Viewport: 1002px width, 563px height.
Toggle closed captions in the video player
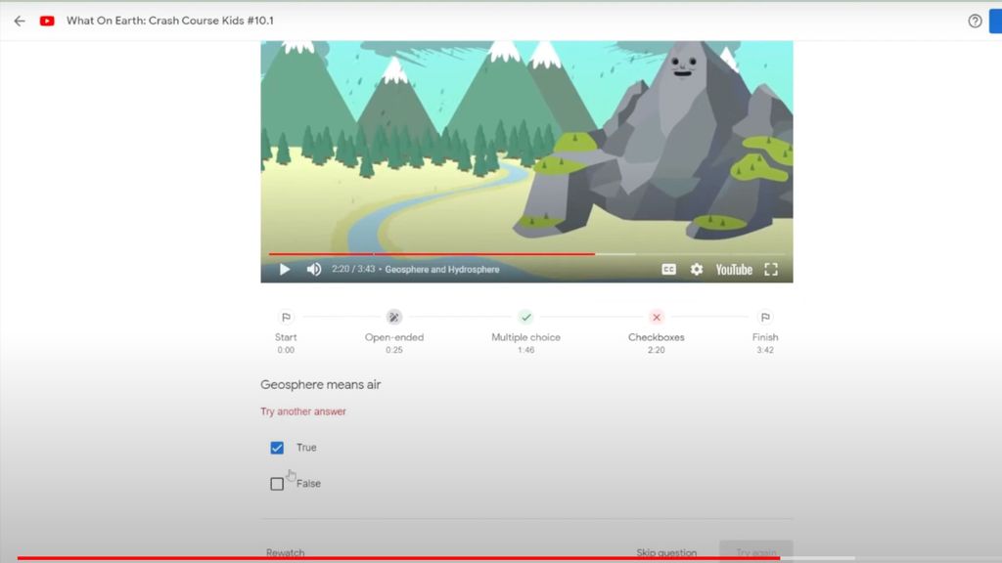pyautogui.click(x=668, y=269)
